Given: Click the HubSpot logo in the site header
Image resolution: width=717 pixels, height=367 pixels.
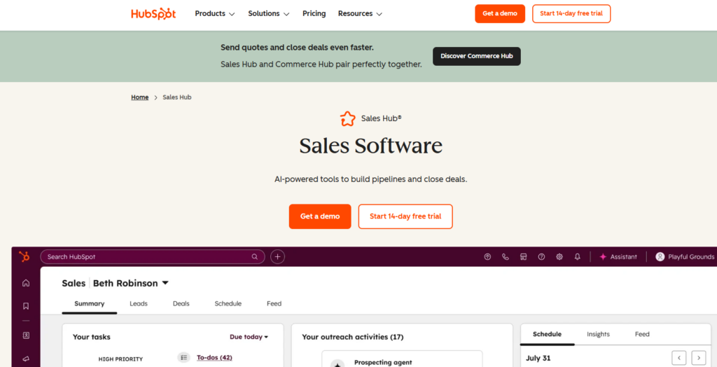Looking at the screenshot, I should click(x=153, y=14).
